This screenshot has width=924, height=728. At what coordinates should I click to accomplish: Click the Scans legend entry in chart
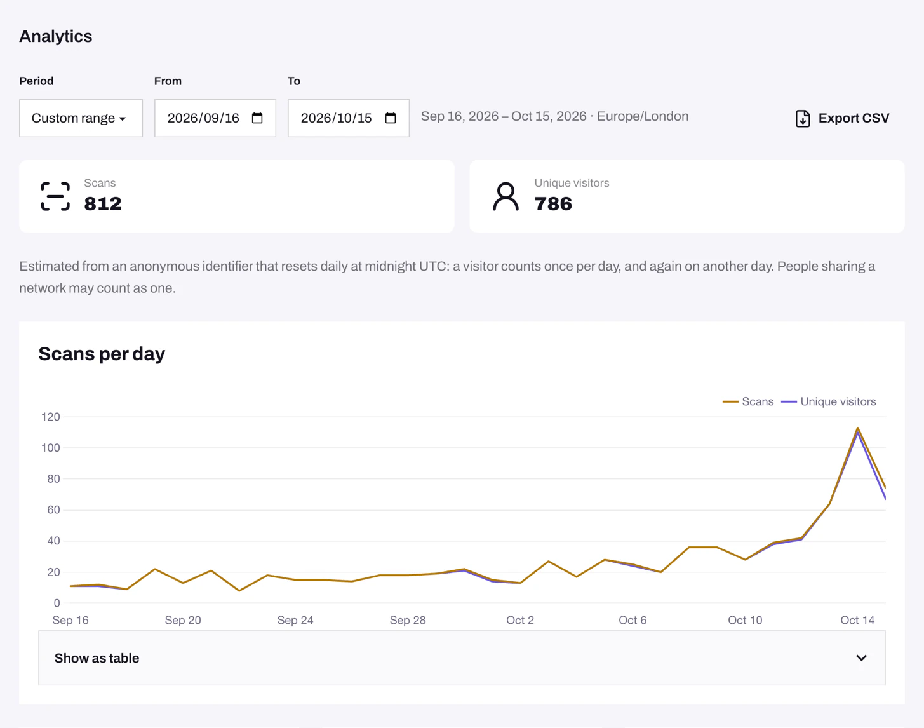pyautogui.click(x=748, y=401)
